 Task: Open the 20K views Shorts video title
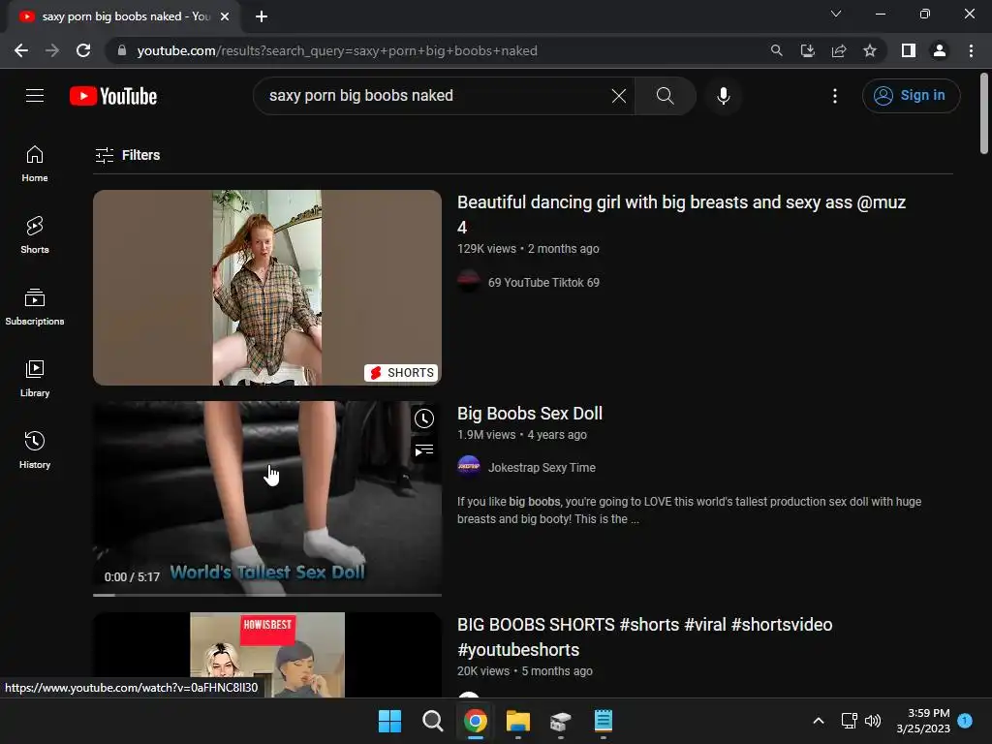[x=644, y=637]
